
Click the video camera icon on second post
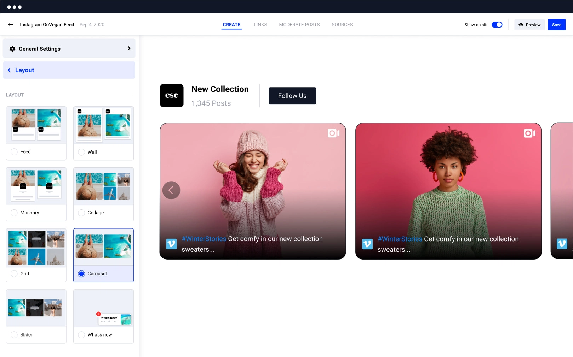(x=529, y=133)
